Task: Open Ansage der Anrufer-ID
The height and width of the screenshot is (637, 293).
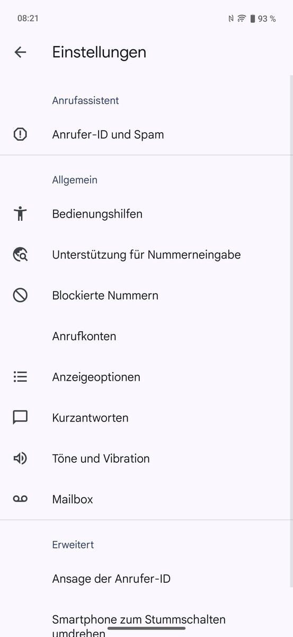Action: 146,579
